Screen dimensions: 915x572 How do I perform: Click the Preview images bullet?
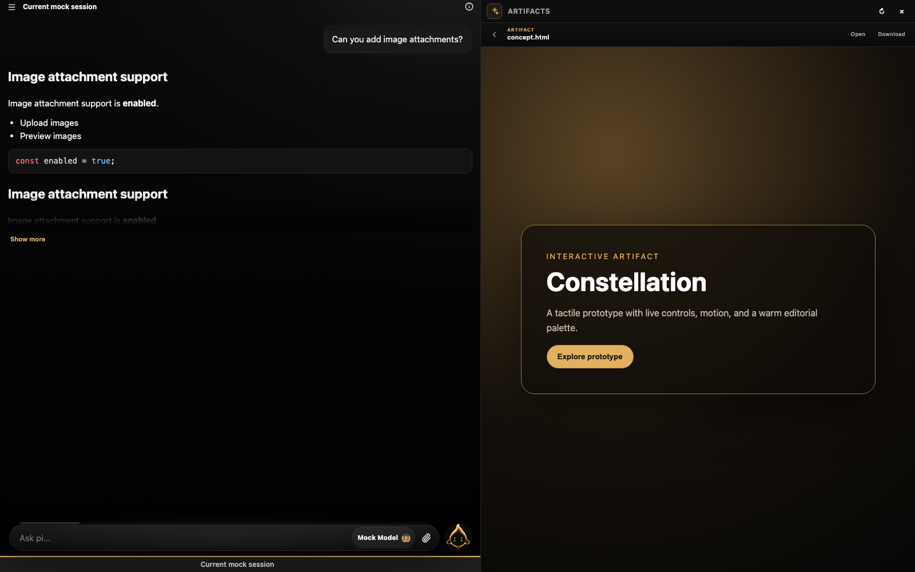[x=50, y=136]
